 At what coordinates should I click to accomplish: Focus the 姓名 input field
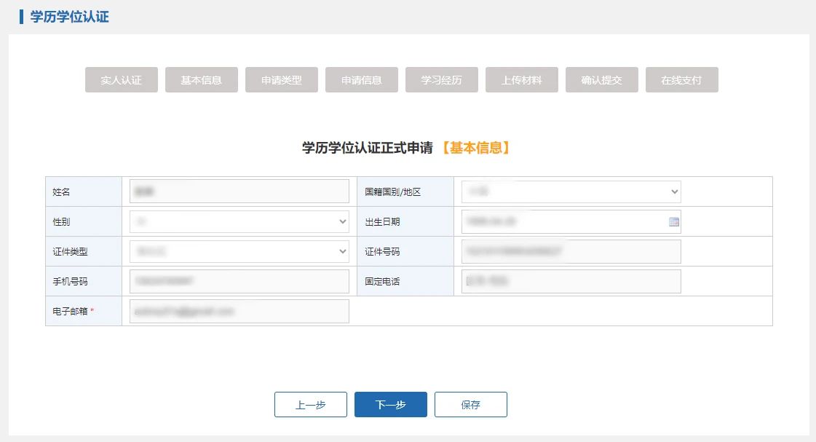tap(239, 192)
